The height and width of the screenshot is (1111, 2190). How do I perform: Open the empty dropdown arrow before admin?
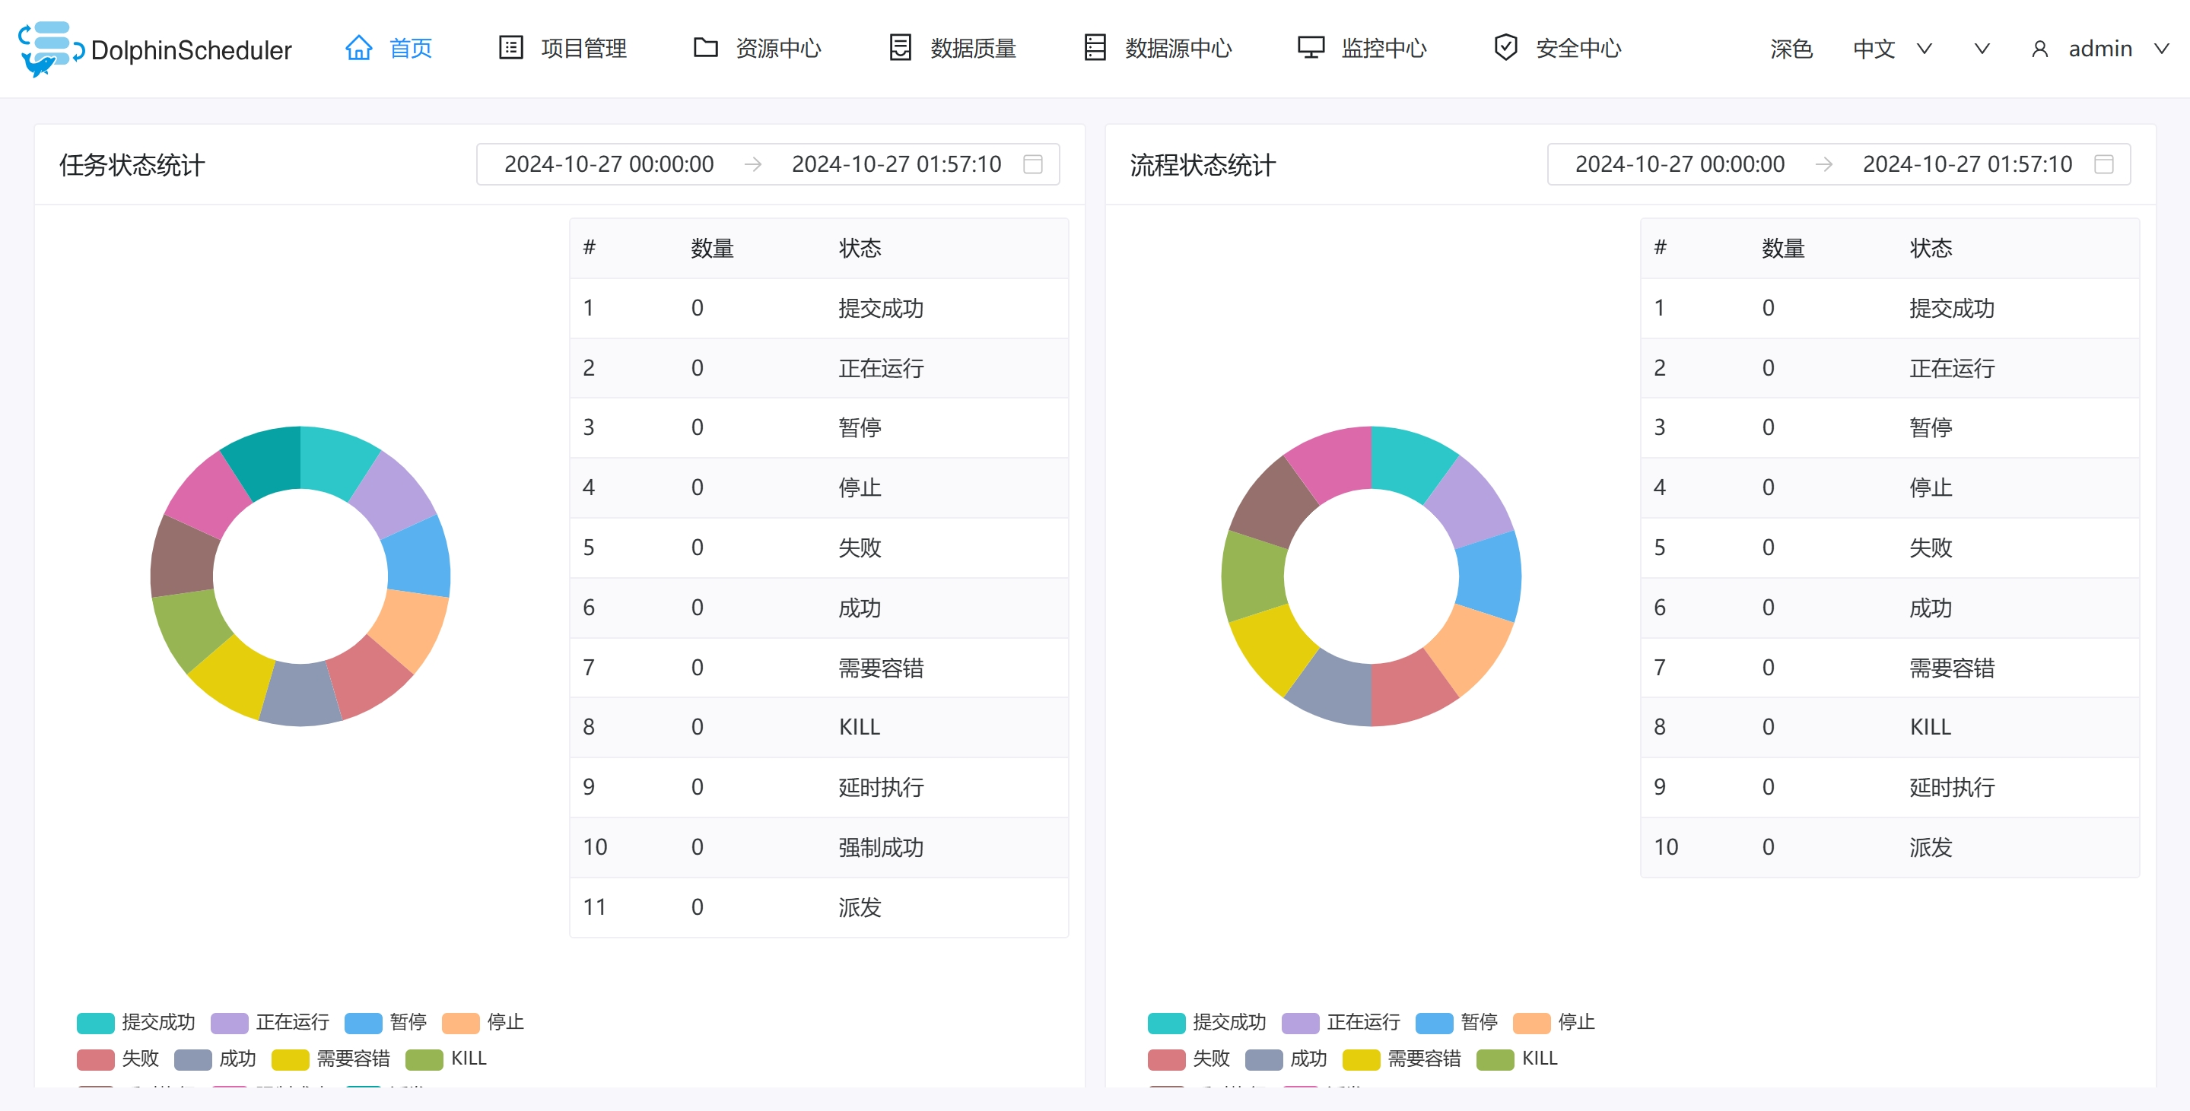click(1982, 49)
